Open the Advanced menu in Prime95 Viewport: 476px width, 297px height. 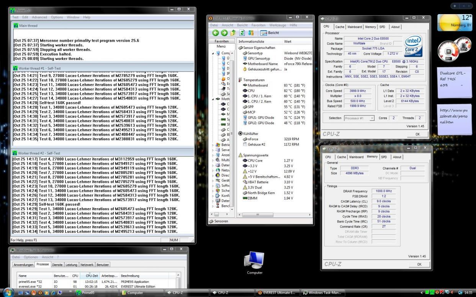pyautogui.click(x=39, y=17)
